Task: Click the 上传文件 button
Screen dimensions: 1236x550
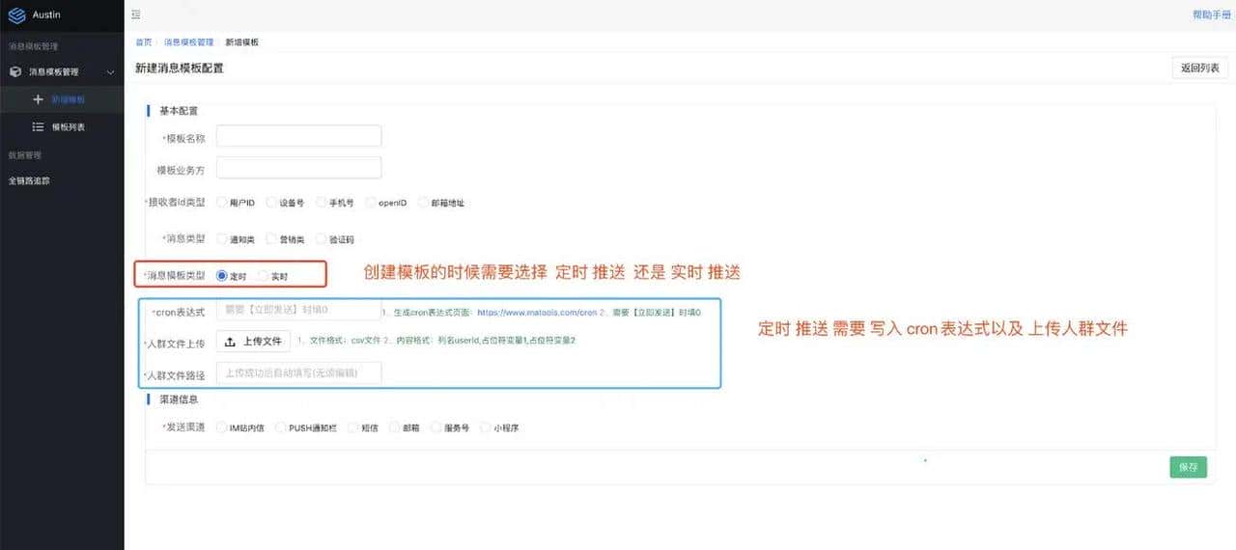Action: 253,342
